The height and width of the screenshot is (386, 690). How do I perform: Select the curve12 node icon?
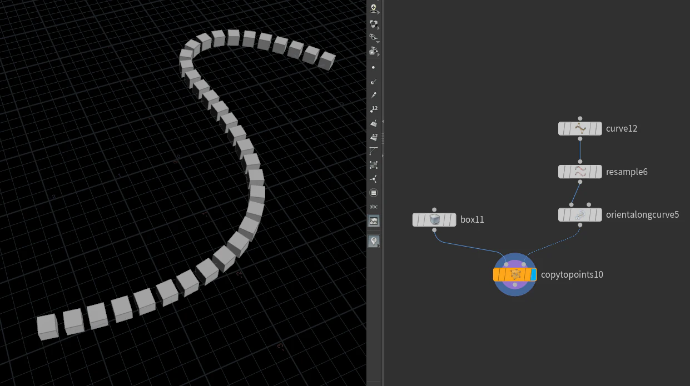pos(580,128)
